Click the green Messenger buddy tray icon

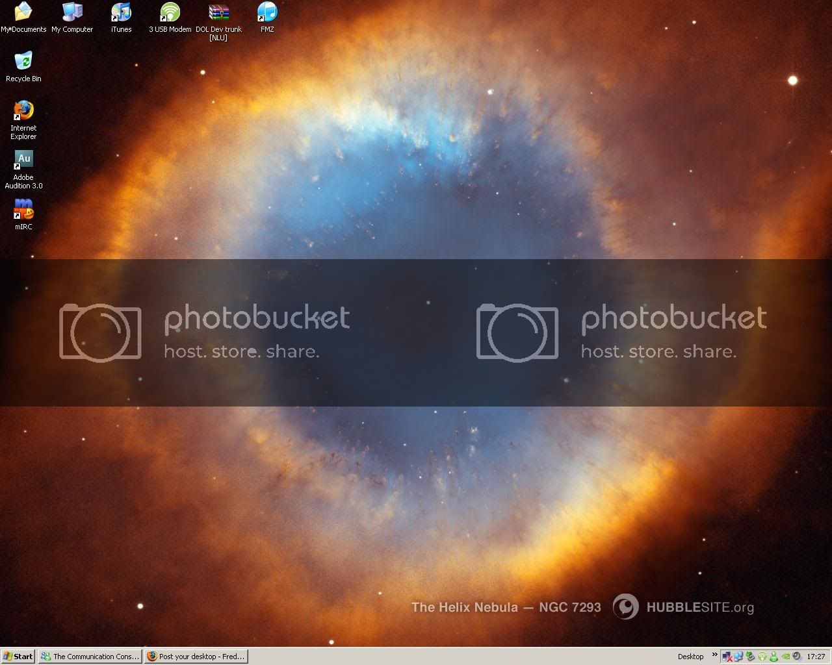click(x=773, y=657)
